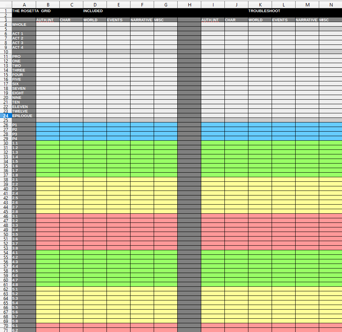Click the Select All corner box

(6, 5)
